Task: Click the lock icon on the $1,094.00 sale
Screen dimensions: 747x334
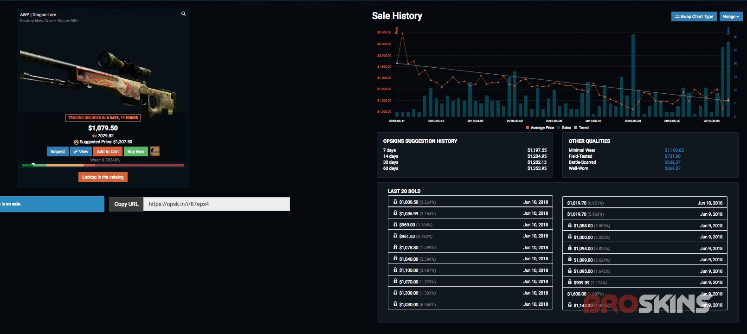Action: pyautogui.click(x=570, y=248)
